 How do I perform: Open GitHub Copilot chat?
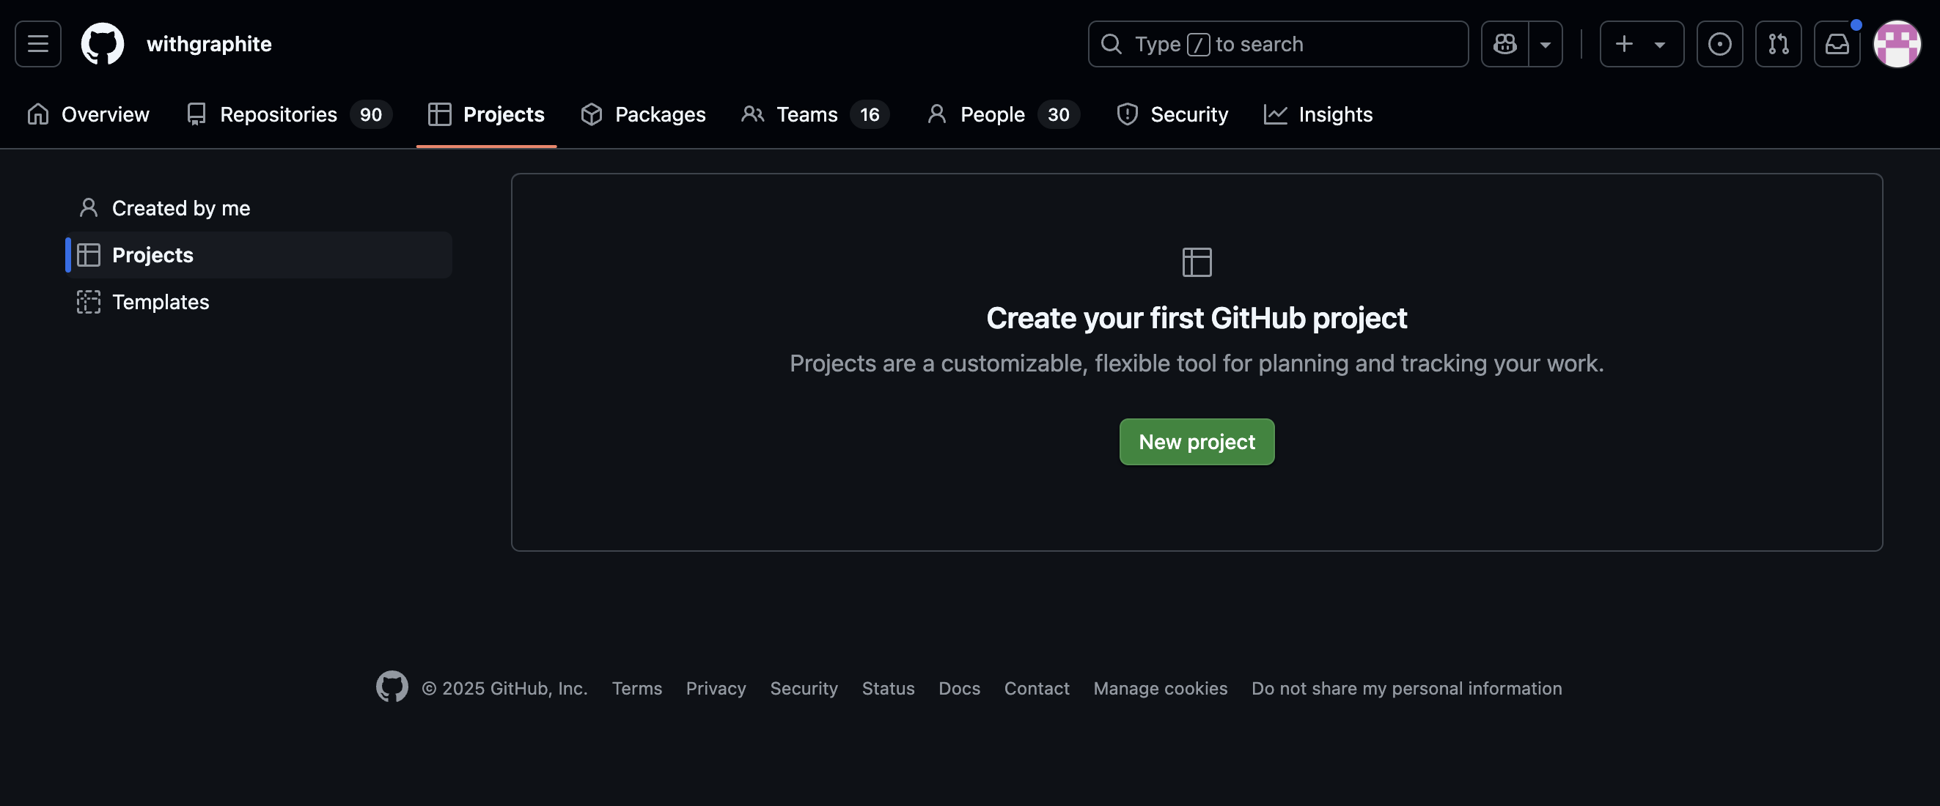(1504, 44)
